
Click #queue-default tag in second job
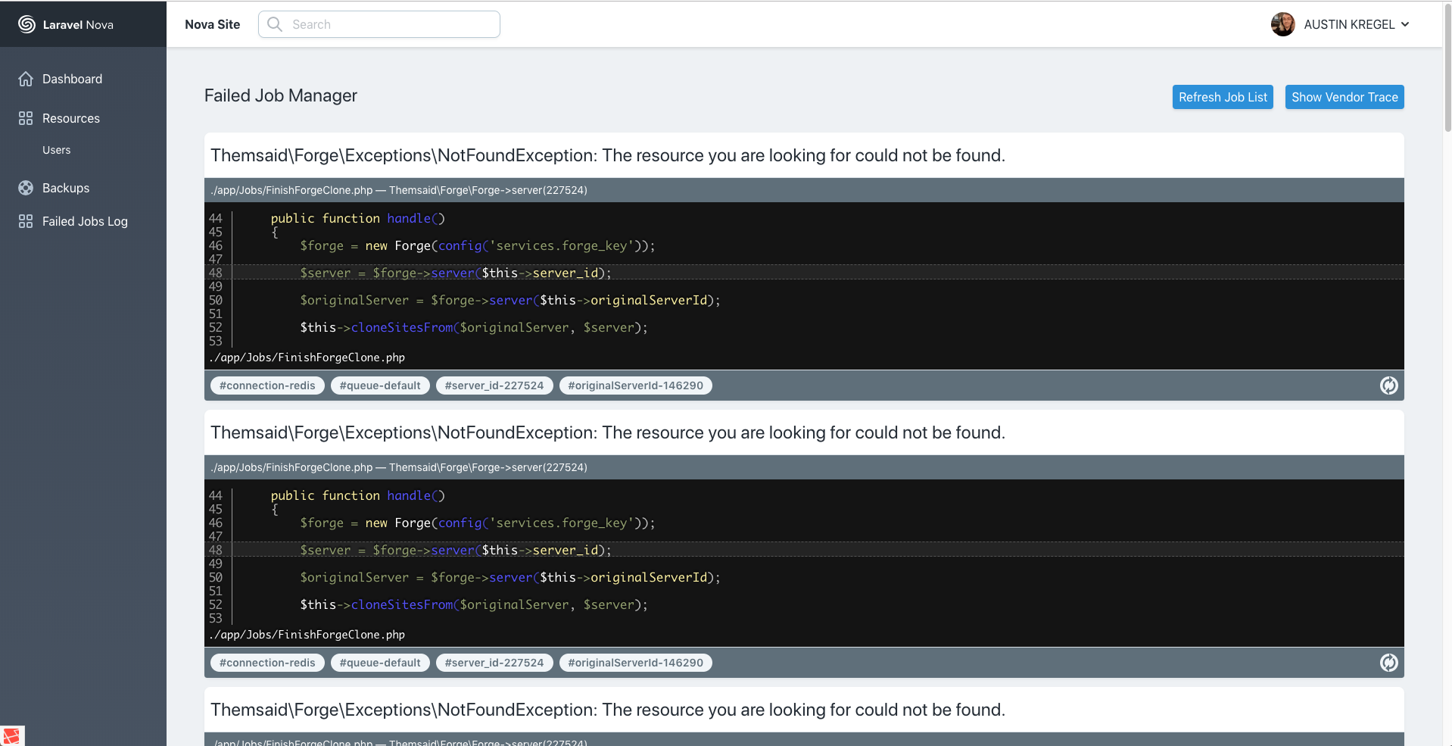pos(380,663)
